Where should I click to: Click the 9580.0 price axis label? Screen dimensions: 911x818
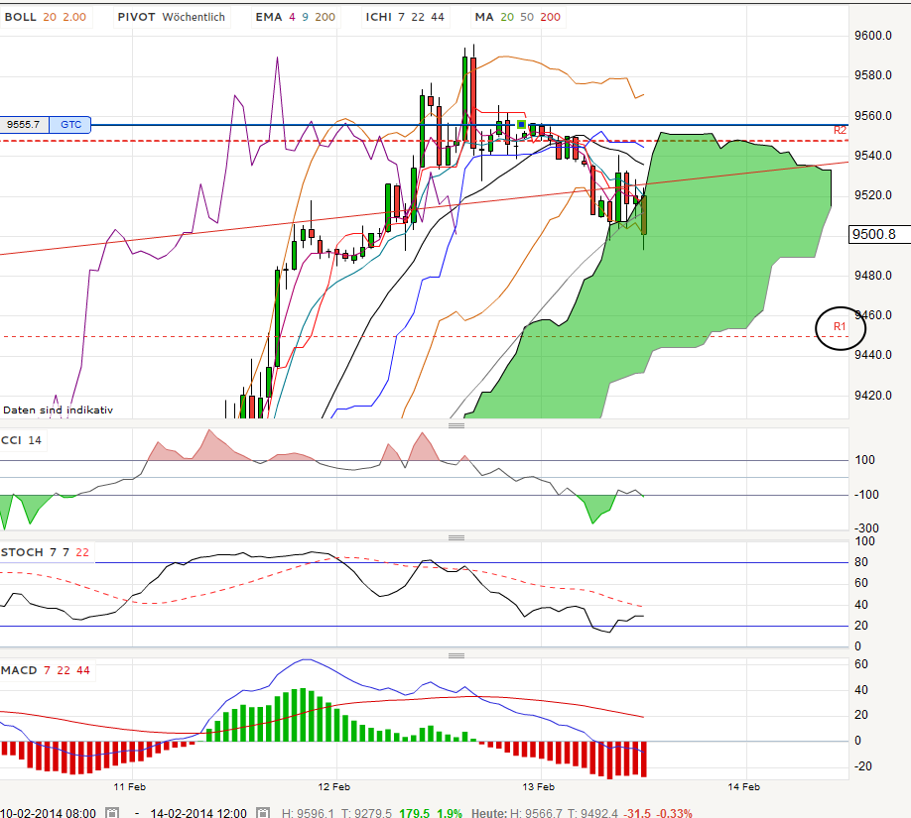tap(873, 75)
